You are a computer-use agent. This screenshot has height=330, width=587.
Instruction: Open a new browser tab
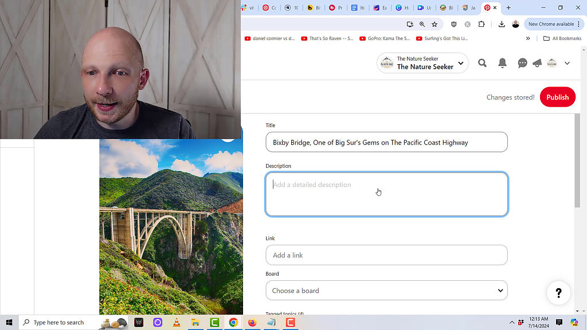508,7
